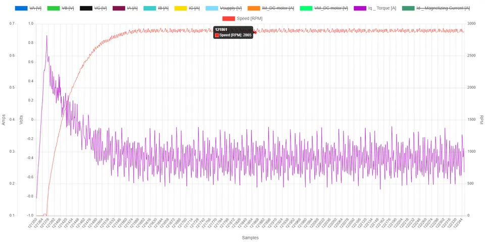Toggle the VA [V] series in legend
This screenshot has width=485, height=242.
coord(29,8)
